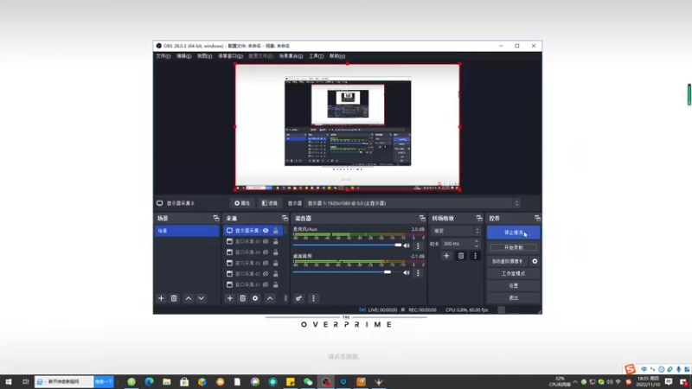The height and width of the screenshot is (389, 692).
Task: Open File Explorer from taskbar
Action: pyautogui.click(x=167, y=382)
